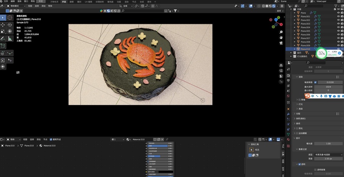The width and height of the screenshot is (344, 177).
Task: Expand the Plane.010 outliner row
Action: pos(295,49)
